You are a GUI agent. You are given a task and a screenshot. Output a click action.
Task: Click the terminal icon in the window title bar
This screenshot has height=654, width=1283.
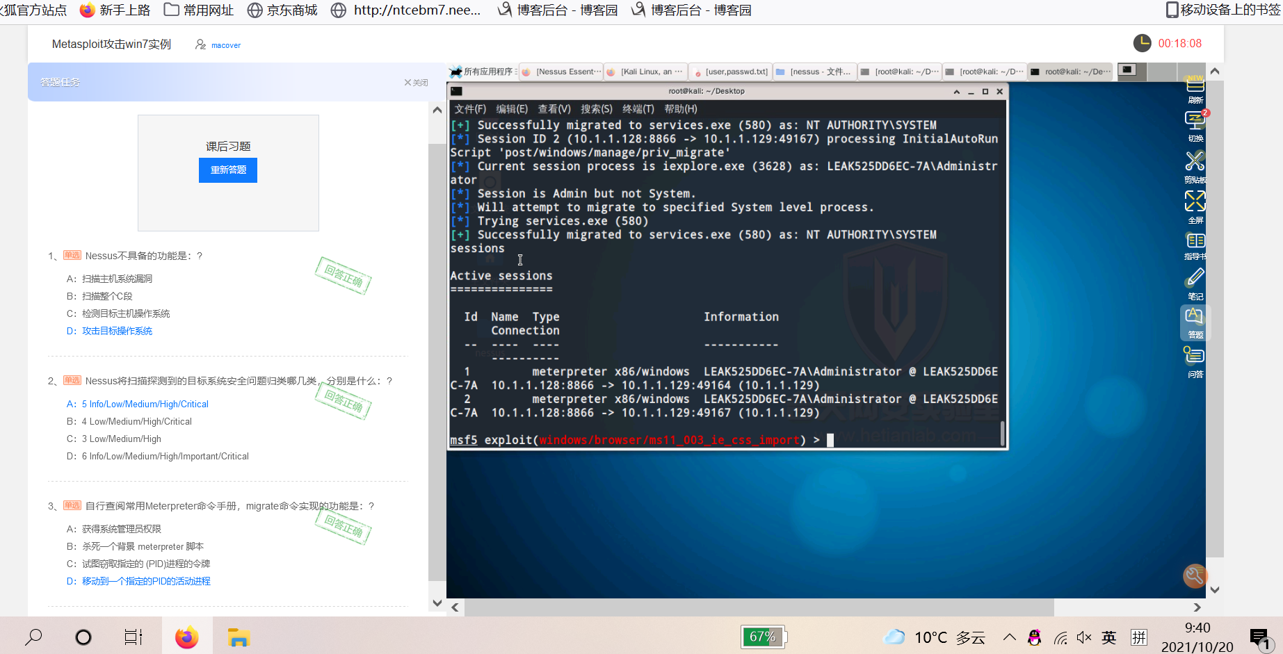(x=456, y=91)
